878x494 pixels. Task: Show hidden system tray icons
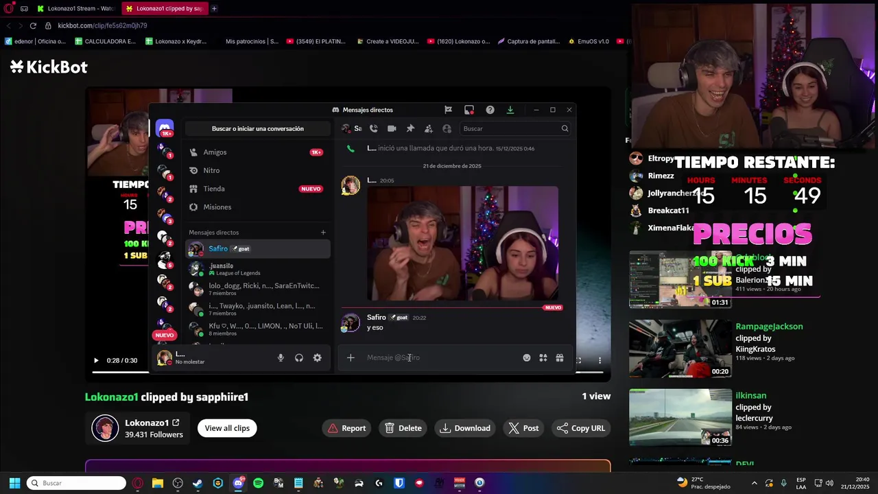(755, 483)
